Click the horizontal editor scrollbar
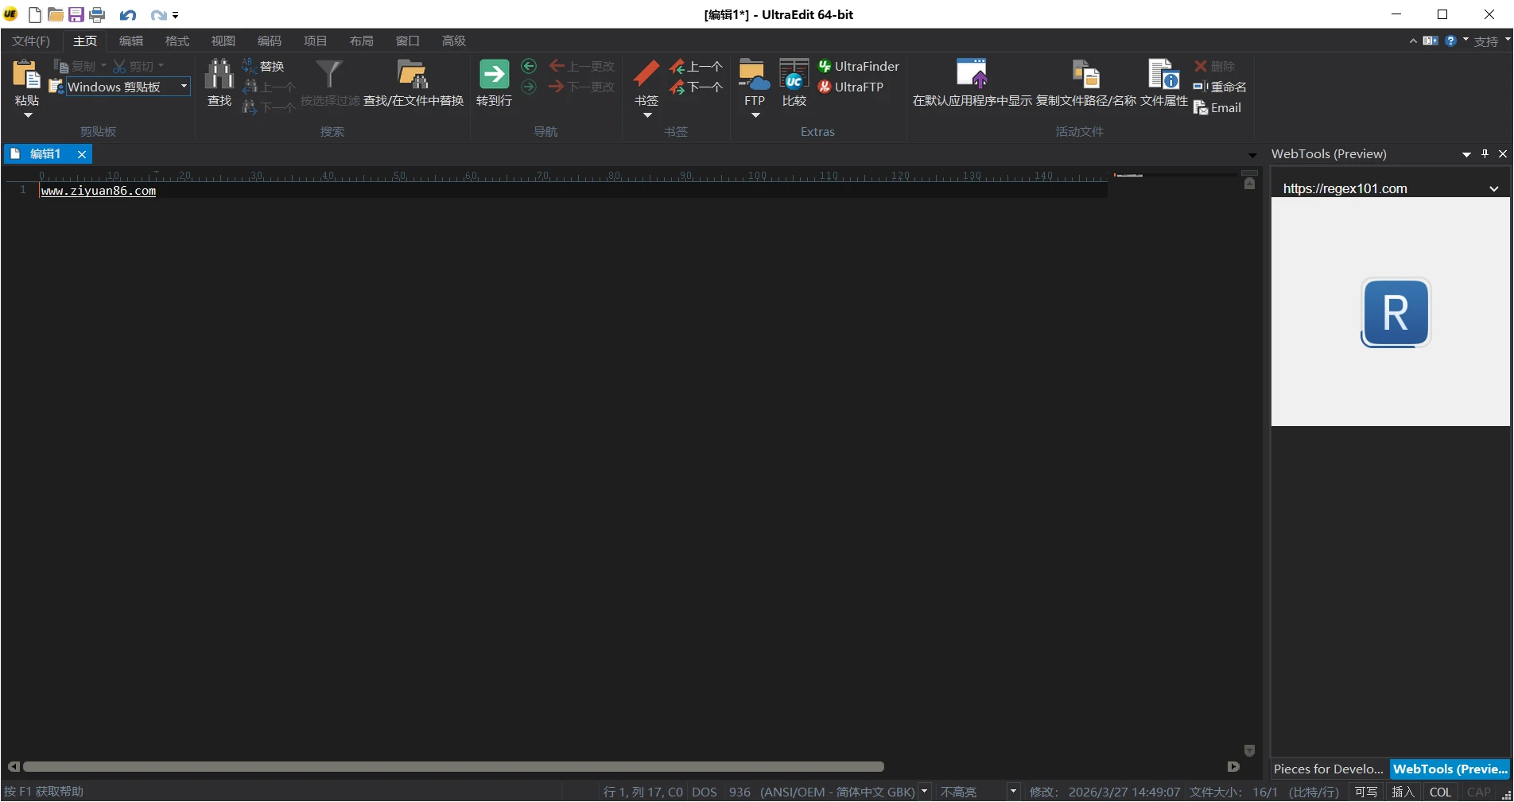Viewport: 1514px width, 802px height. click(x=453, y=766)
